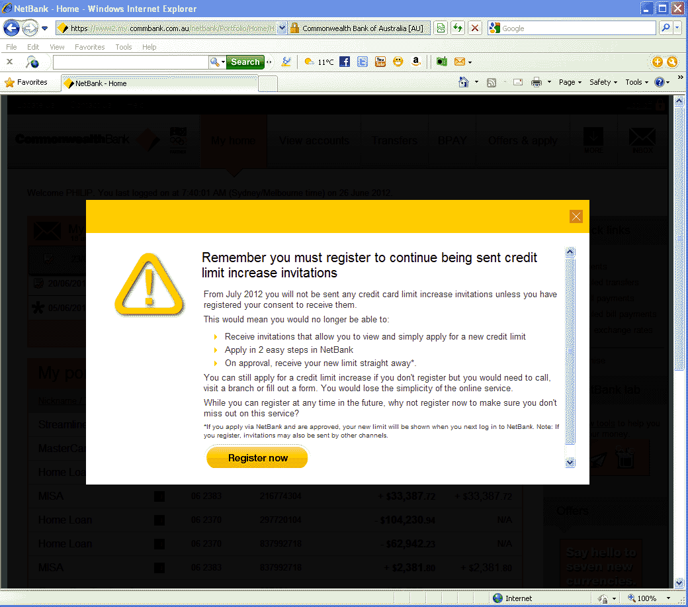This screenshot has height=607, width=688.
Task: Click the Home page house icon
Action: (x=463, y=82)
